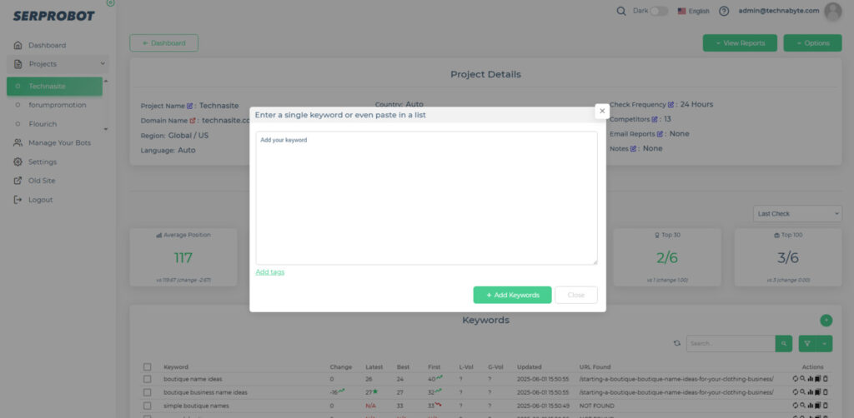Open Manage Your Bots in sidebar
Image resolution: width=854 pixels, height=418 pixels.
59,142
